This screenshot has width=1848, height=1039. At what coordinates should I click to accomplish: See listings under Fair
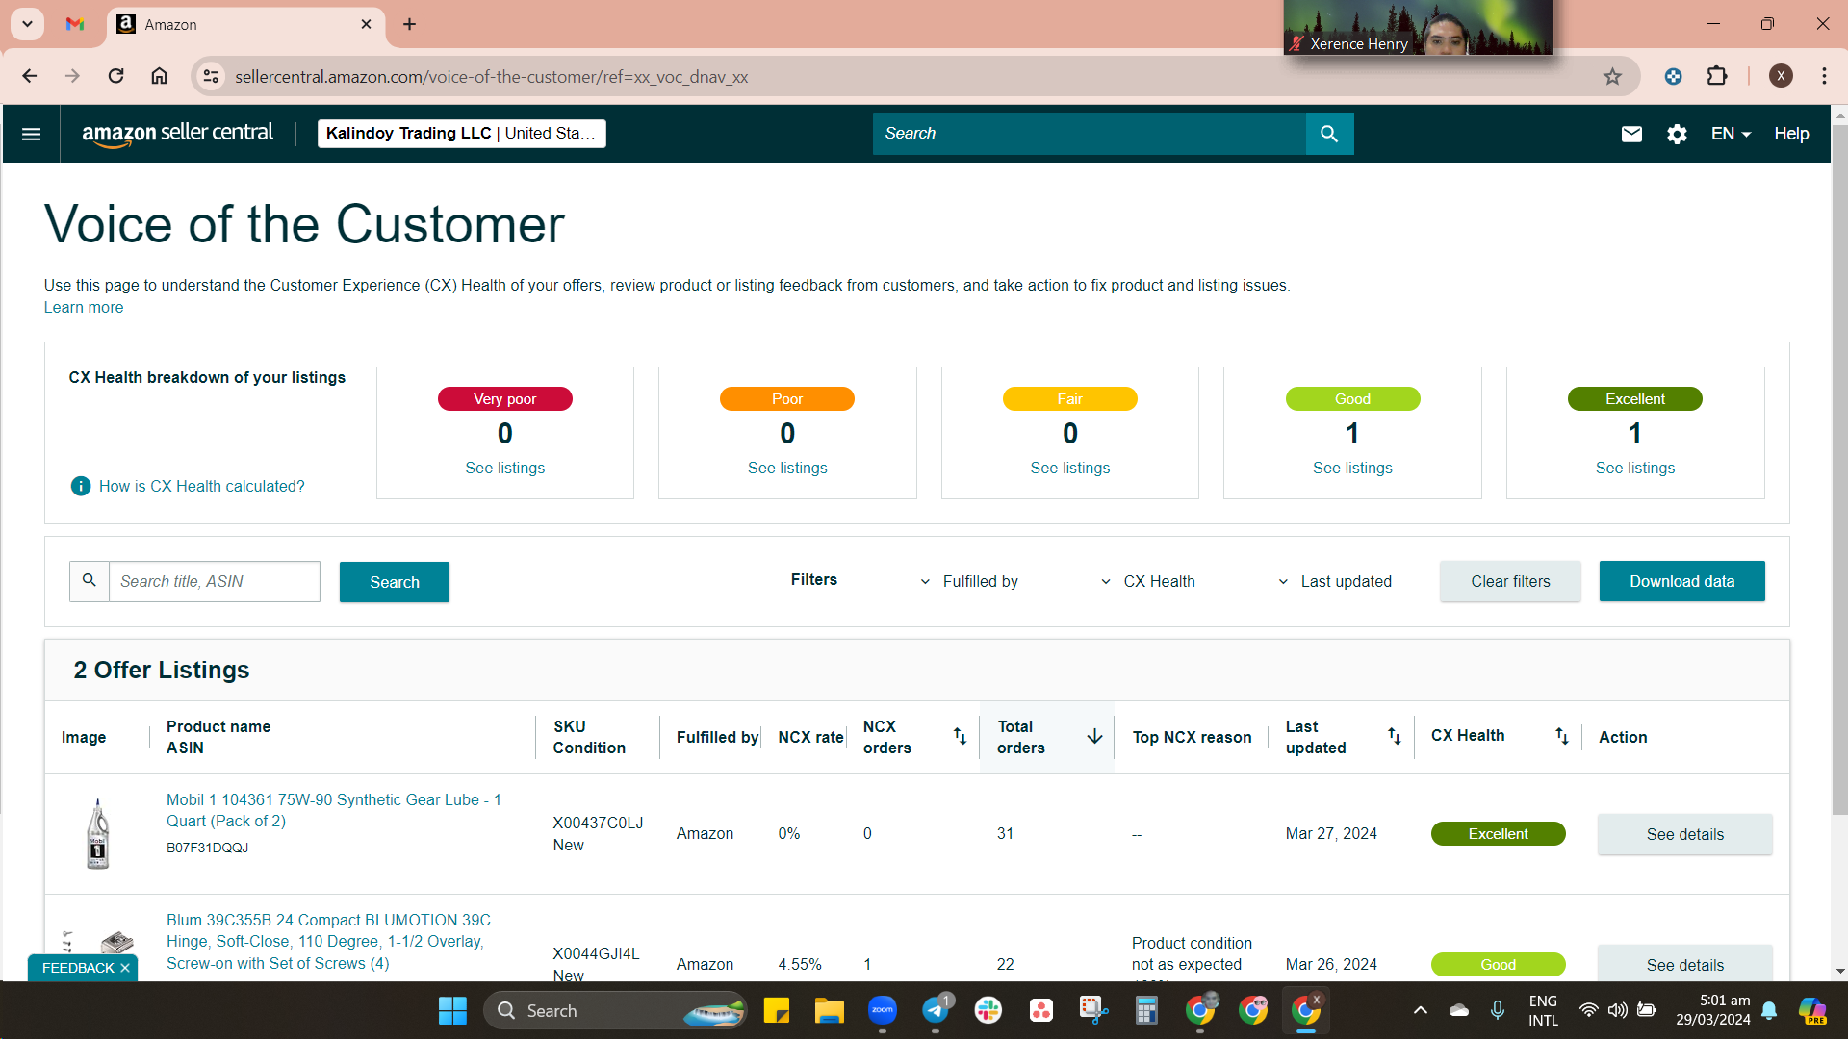[1070, 469]
